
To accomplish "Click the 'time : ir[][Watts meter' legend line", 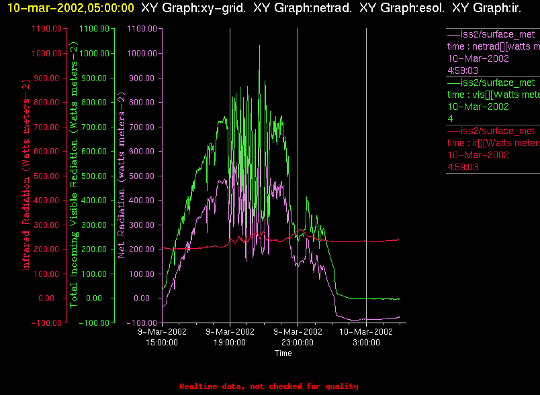I will (493, 143).
